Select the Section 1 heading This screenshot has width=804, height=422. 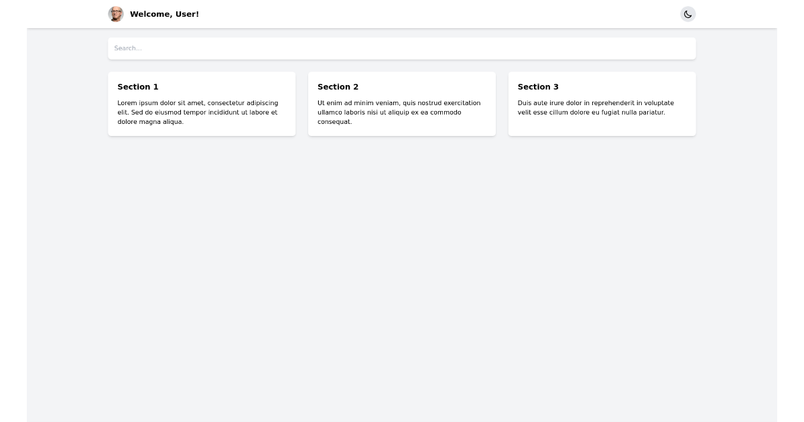(138, 87)
